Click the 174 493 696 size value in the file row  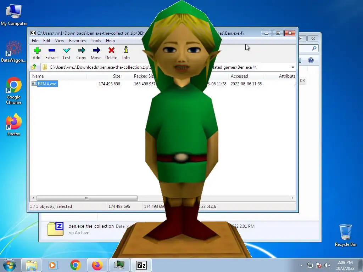click(x=109, y=84)
